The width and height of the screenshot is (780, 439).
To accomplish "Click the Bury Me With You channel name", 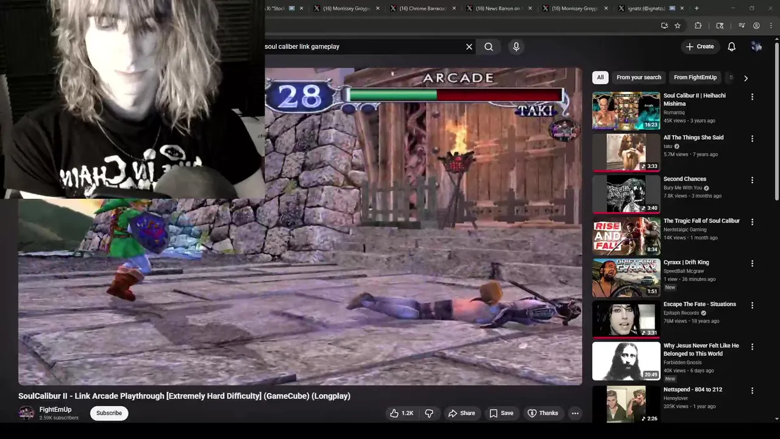I will 682,188.
